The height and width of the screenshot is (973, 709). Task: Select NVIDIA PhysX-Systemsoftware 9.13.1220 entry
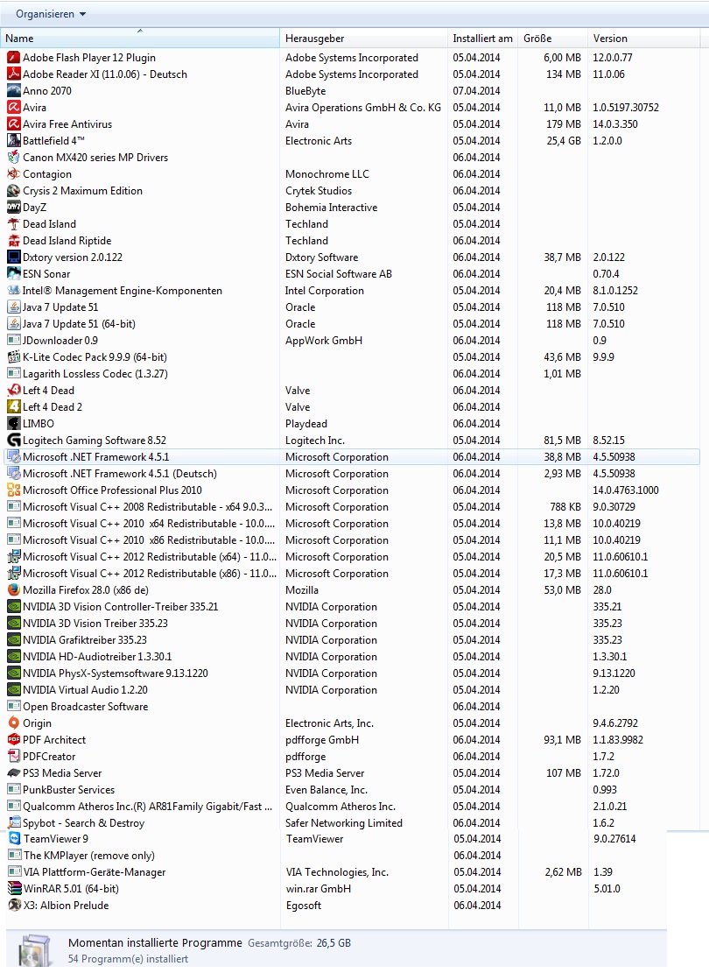(x=353, y=673)
